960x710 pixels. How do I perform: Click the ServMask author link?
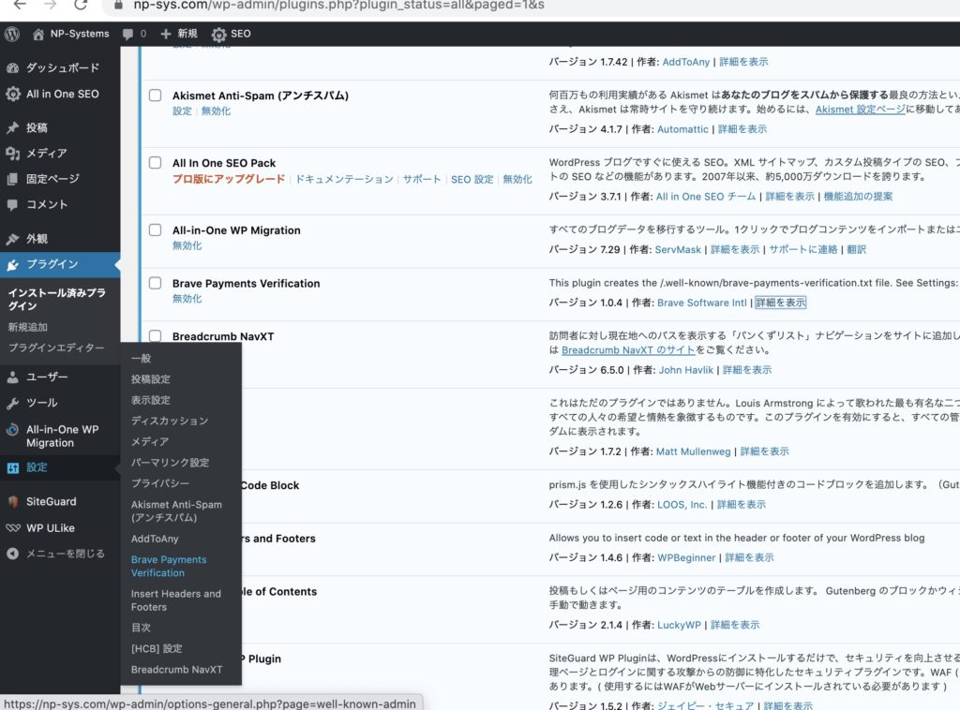click(x=678, y=249)
